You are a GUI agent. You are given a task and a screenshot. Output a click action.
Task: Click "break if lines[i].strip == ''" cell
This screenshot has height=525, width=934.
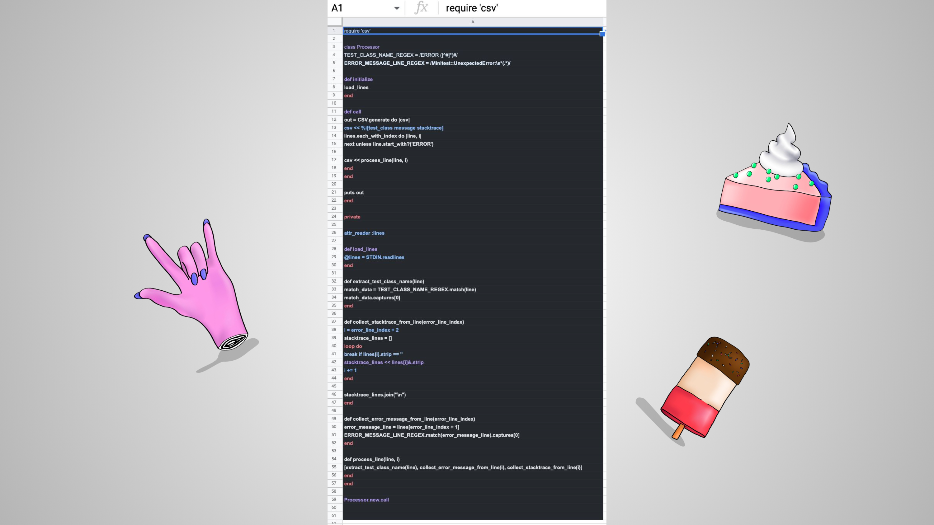coord(473,354)
